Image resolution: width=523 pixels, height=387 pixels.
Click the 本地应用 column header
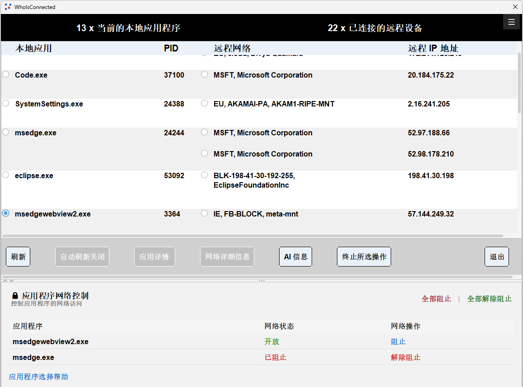33,48
